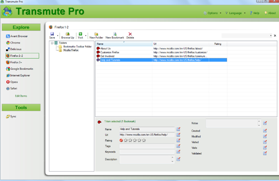Viewport: 279px width, 181px height.
Task: Click Browse Up in toolbar
Action: click(67, 36)
